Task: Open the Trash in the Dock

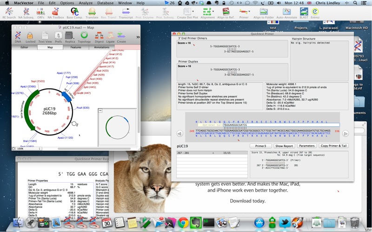Action: [355, 222]
